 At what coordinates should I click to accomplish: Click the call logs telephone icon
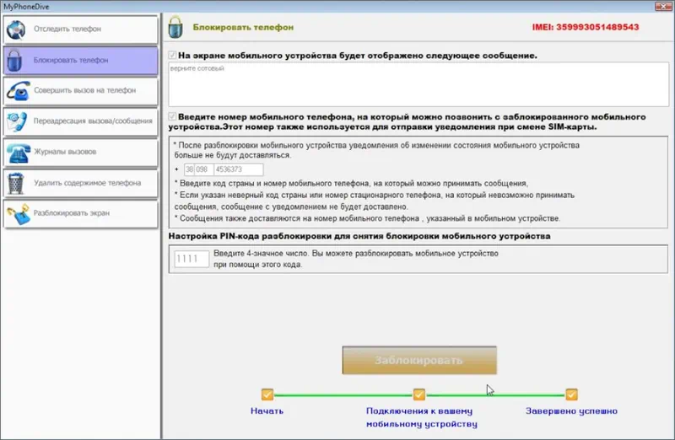18,153
